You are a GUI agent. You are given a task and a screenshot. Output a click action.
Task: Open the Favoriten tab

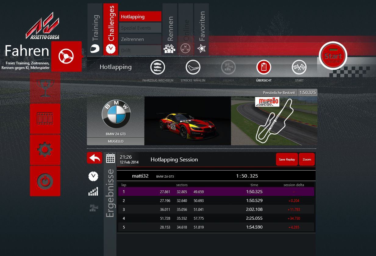(x=202, y=29)
